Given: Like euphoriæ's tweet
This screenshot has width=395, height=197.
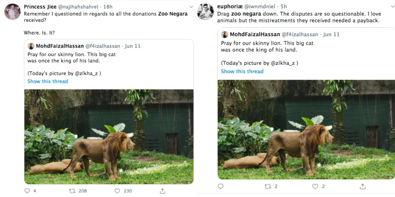Looking at the screenshot, I should click(315, 186).
